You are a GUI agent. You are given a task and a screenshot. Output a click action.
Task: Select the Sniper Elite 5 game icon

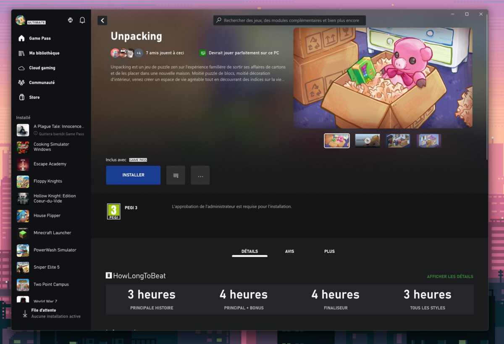23,268
